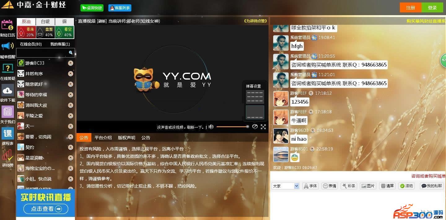Click the 中嘉·金十财经 logo
The image size is (446, 220).
coord(33,5)
